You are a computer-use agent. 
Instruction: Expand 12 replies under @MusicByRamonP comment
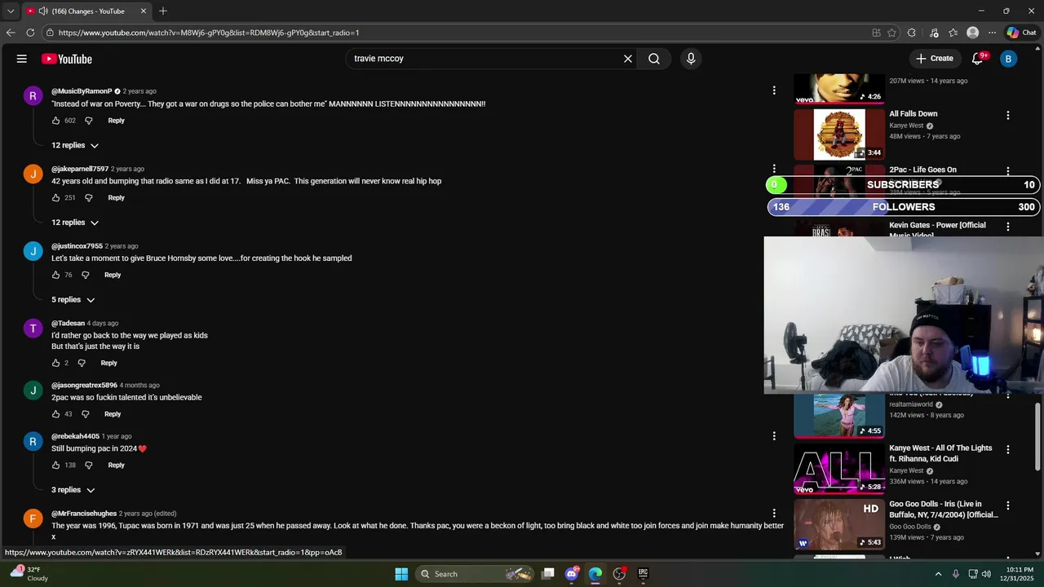(x=75, y=145)
